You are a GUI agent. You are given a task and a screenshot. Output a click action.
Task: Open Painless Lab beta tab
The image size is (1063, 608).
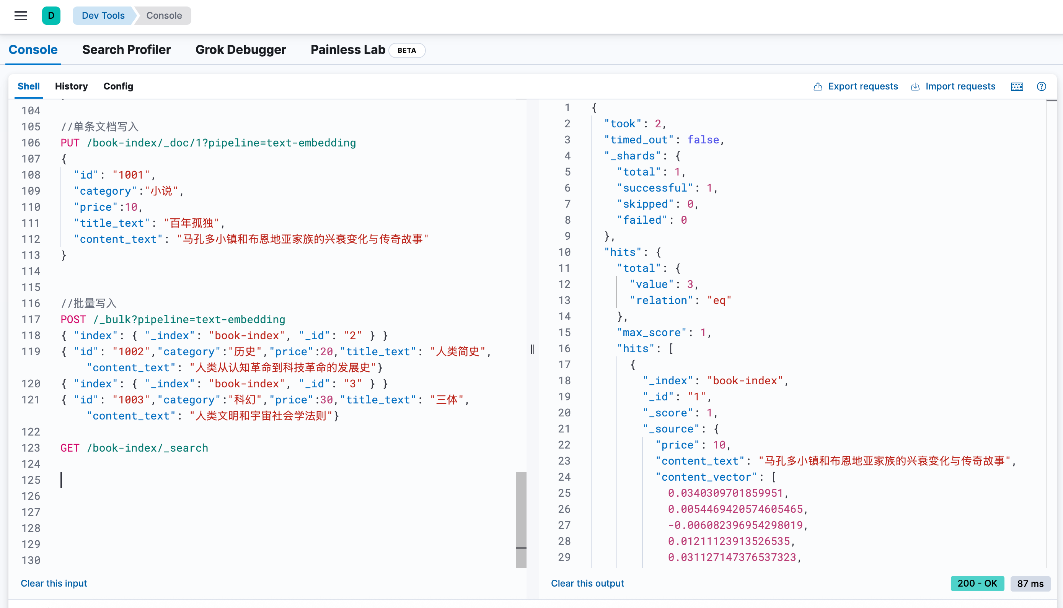pos(348,50)
